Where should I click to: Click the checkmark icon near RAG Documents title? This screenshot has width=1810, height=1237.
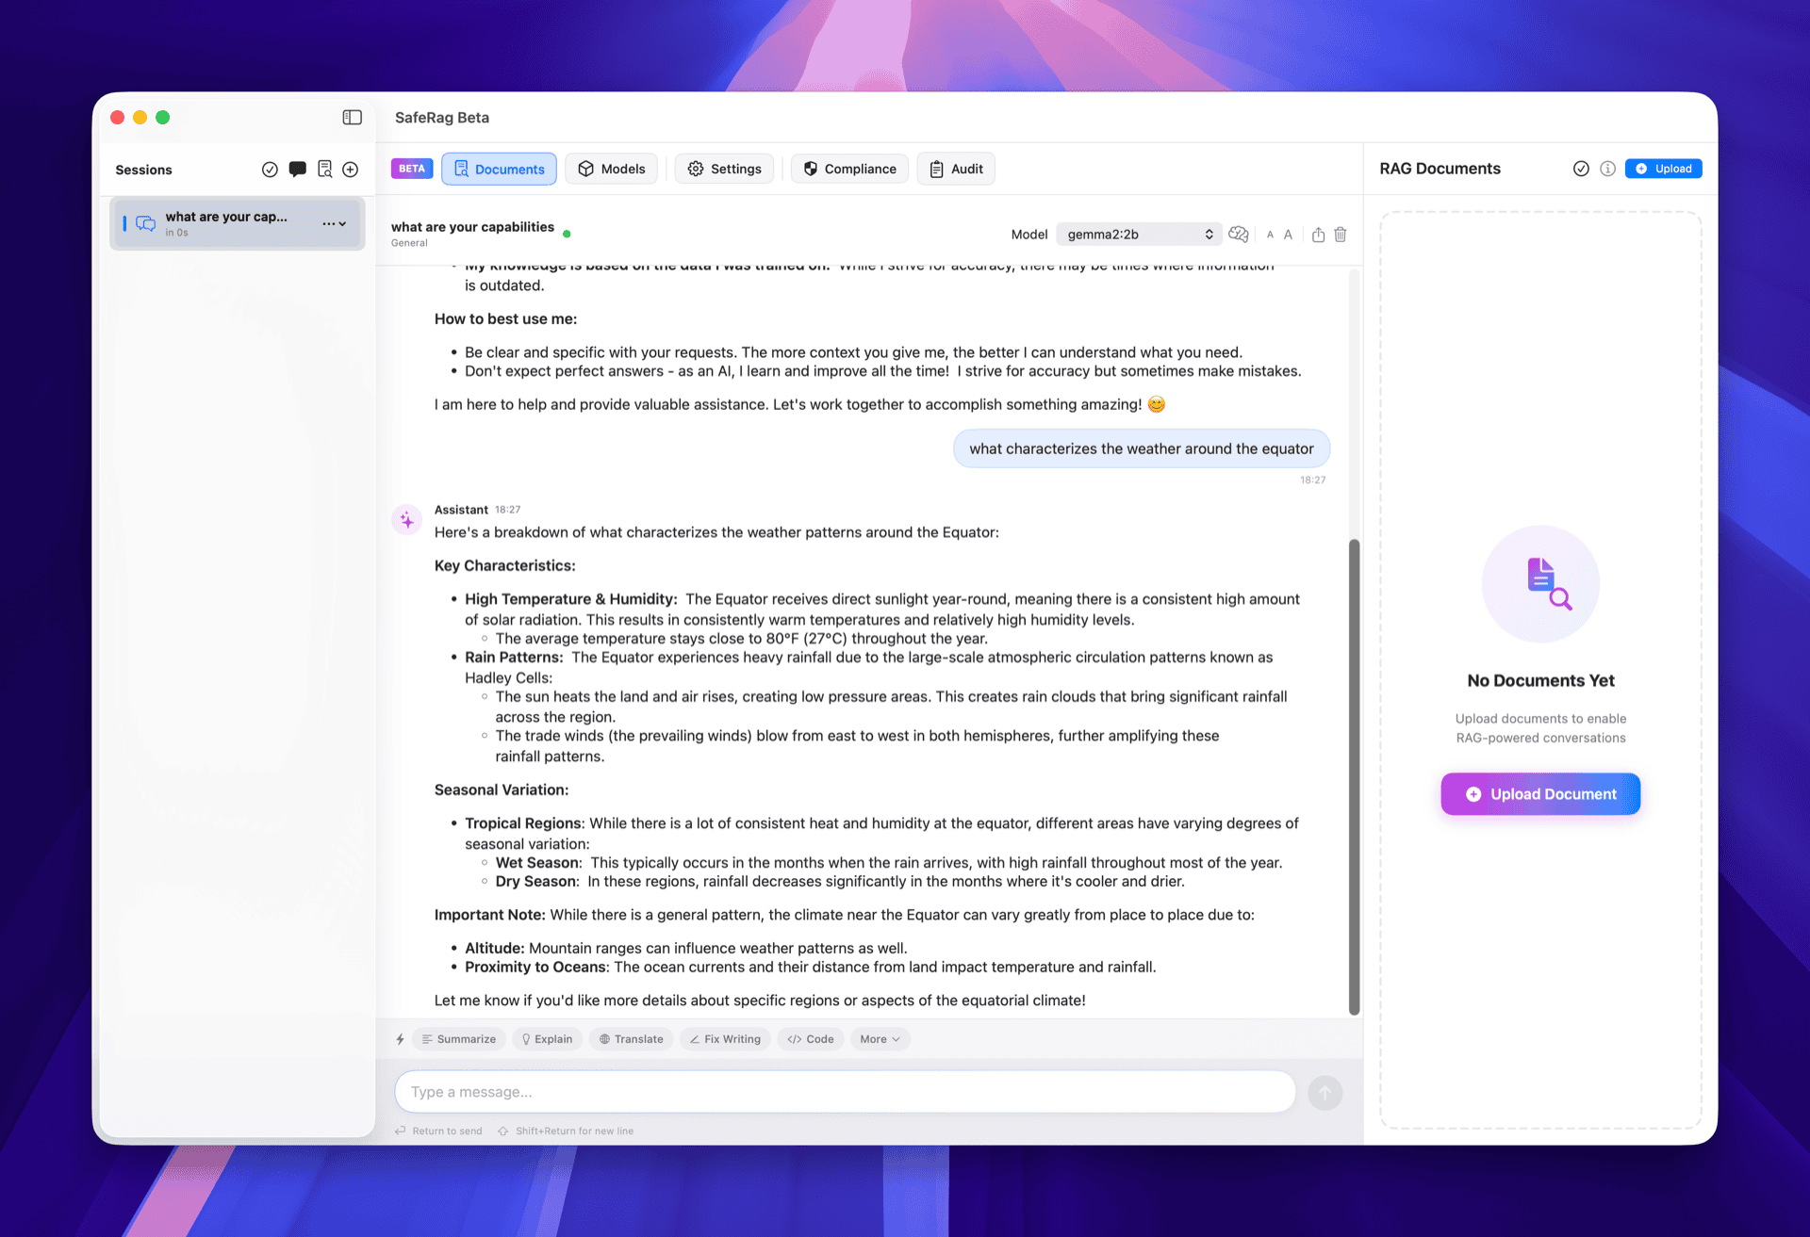[1581, 169]
